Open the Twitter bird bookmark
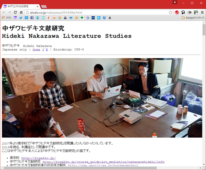Screen dimensions: 206x170 [x=21, y=18]
